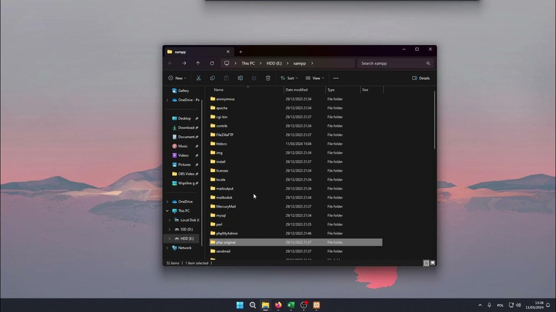Open XAMPP orange icon on taskbar

[317, 305]
